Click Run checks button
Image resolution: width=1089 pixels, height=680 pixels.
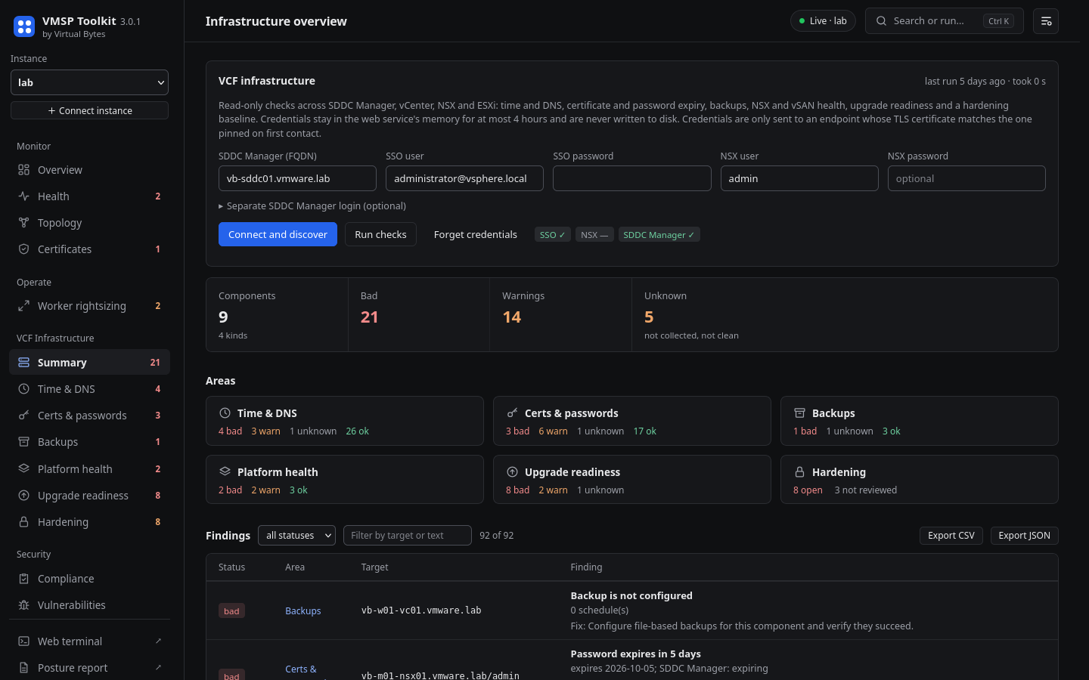point(380,234)
